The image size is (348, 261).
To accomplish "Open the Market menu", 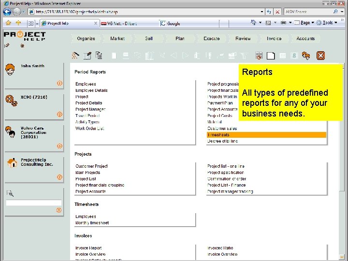I will [117, 38].
